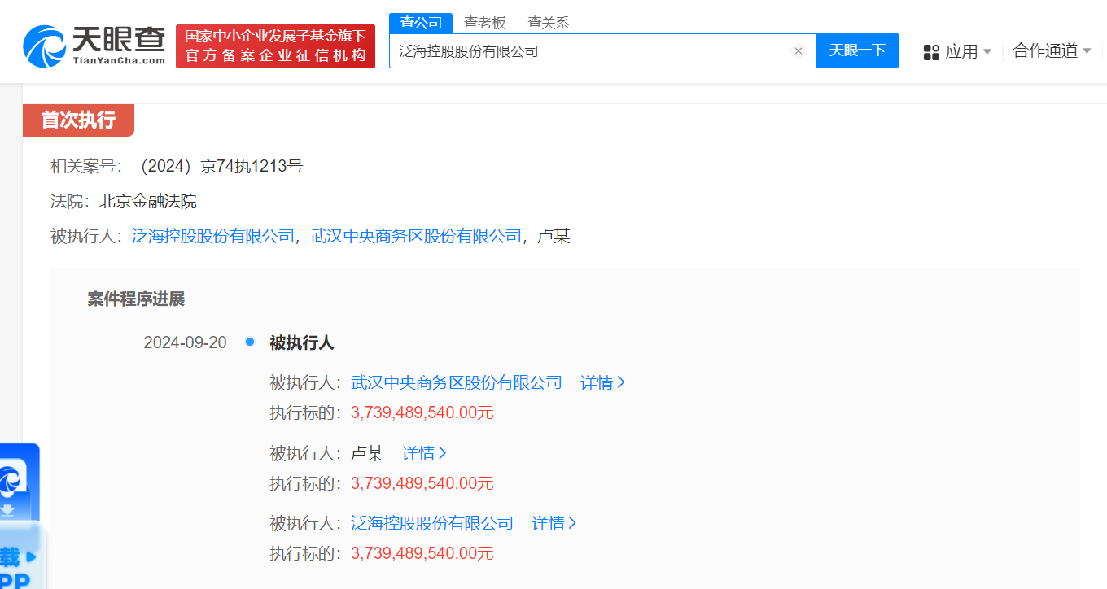This screenshot has width=1107, height=589.
Task: Expand the 合作通道 dropdown arrow
Action: [1087, 51]
